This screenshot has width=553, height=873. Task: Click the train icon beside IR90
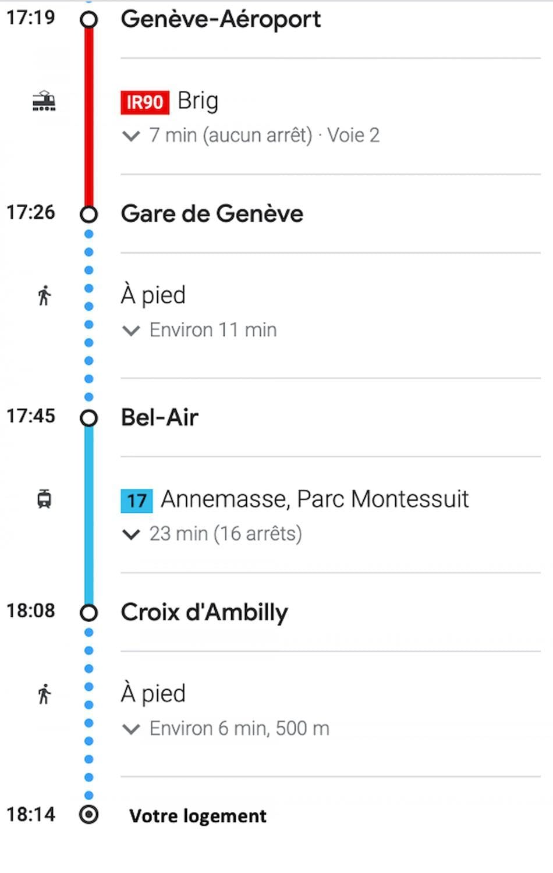44,101
